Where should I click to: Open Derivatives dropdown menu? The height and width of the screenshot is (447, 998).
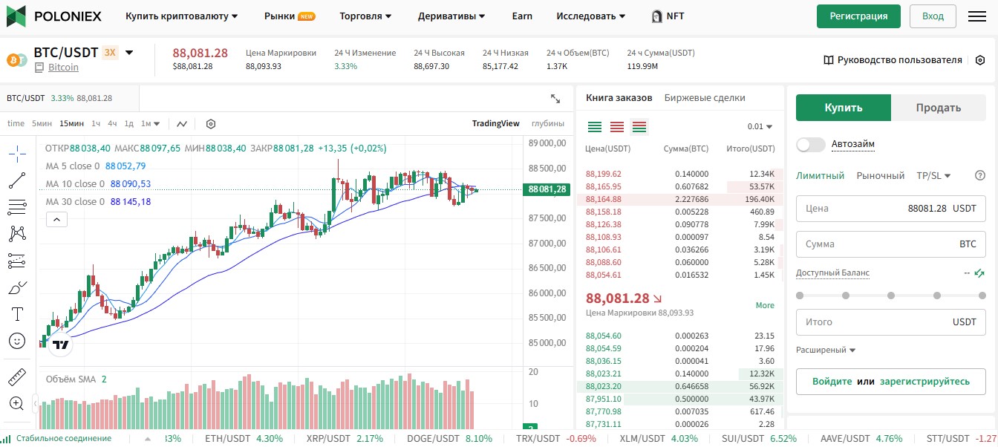[x=451, y=16]
